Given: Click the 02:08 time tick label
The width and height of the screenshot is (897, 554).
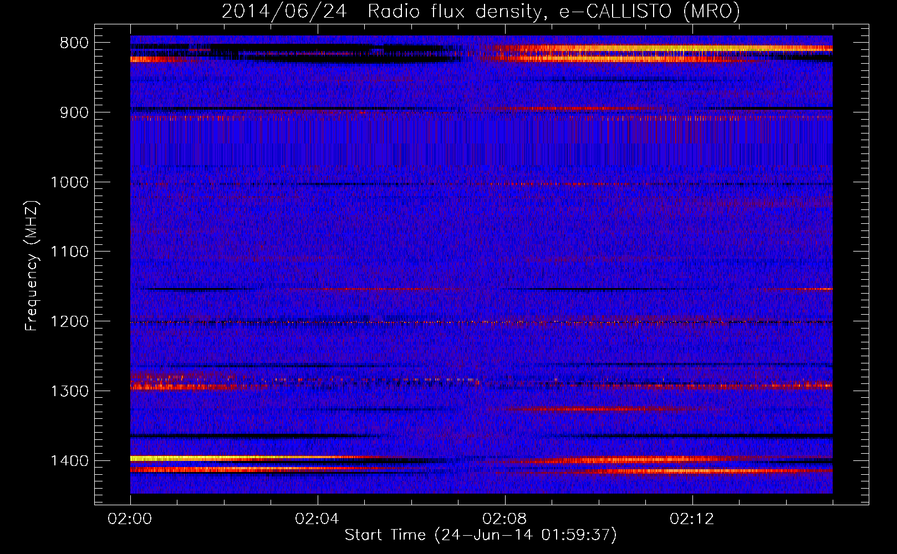Looking at the screenshot, I should click(504, 519).
